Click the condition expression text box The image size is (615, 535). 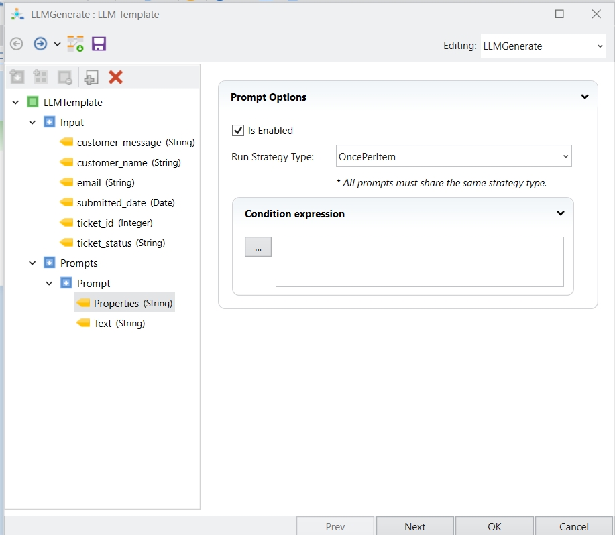coord(419,261)
